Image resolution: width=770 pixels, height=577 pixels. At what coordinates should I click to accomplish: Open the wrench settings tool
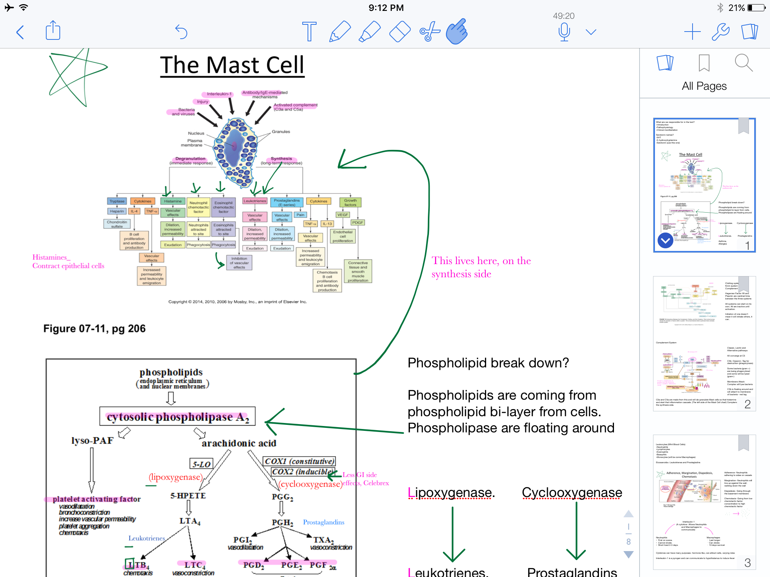pos(720,32)
